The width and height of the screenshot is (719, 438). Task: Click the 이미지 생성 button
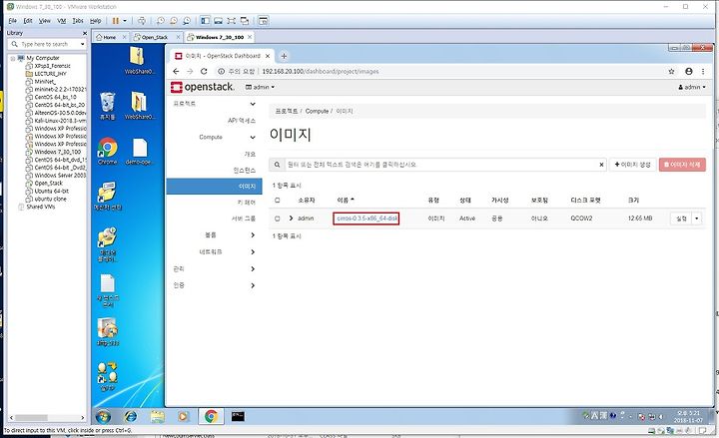click(633, 165)
